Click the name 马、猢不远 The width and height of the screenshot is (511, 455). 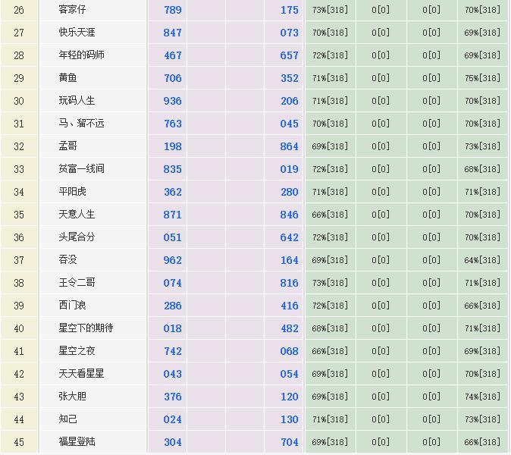[x=81, y=124]
